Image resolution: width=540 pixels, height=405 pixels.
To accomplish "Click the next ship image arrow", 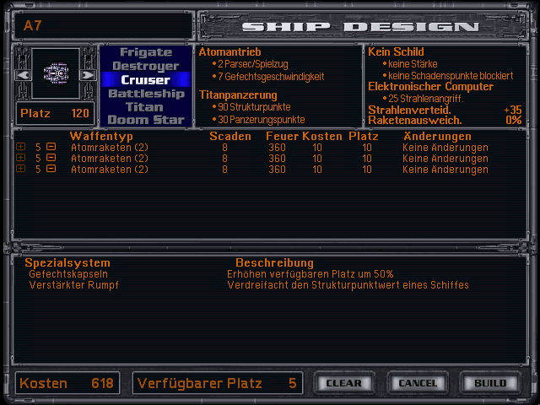I will point(88,75).
